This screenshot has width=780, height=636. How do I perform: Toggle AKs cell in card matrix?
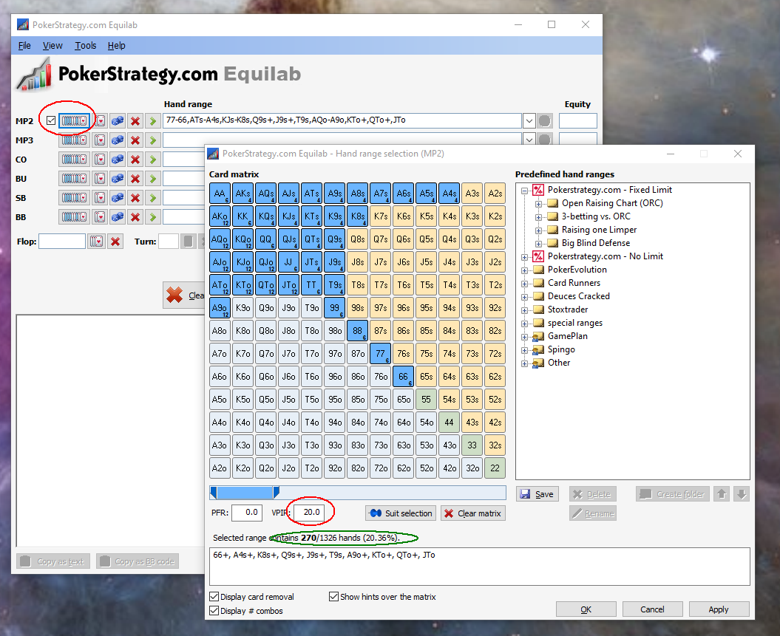pos(243,194)
